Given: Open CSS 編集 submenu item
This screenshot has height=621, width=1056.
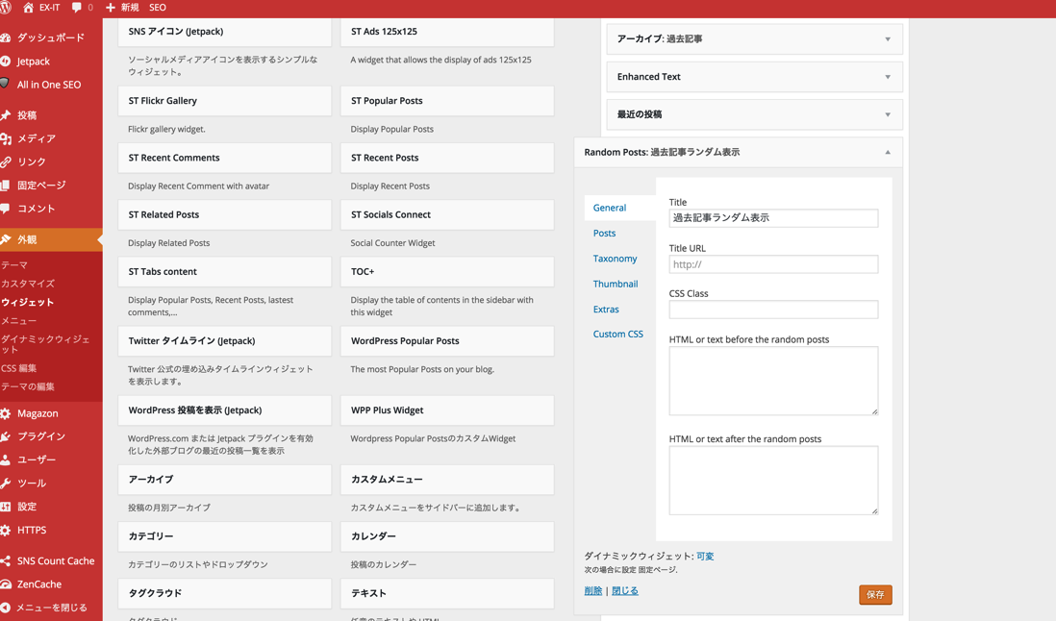Looking at the screenshot, I should 19,368.
